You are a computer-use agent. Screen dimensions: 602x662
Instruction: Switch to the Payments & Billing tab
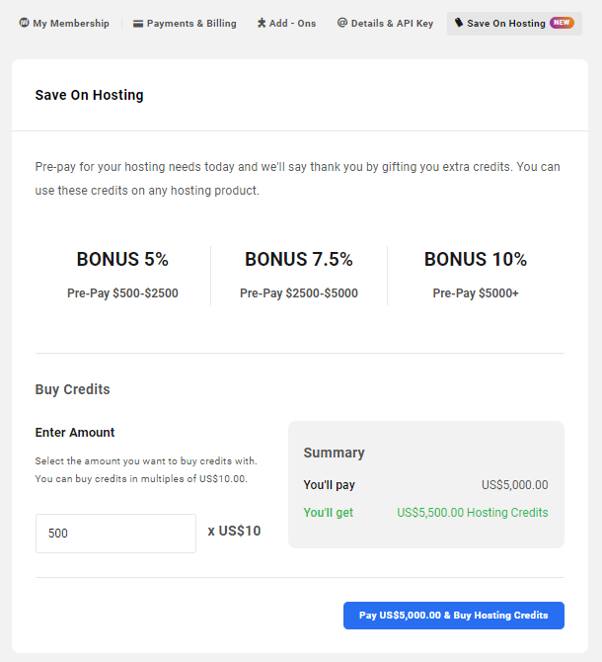tap(191, 24)
